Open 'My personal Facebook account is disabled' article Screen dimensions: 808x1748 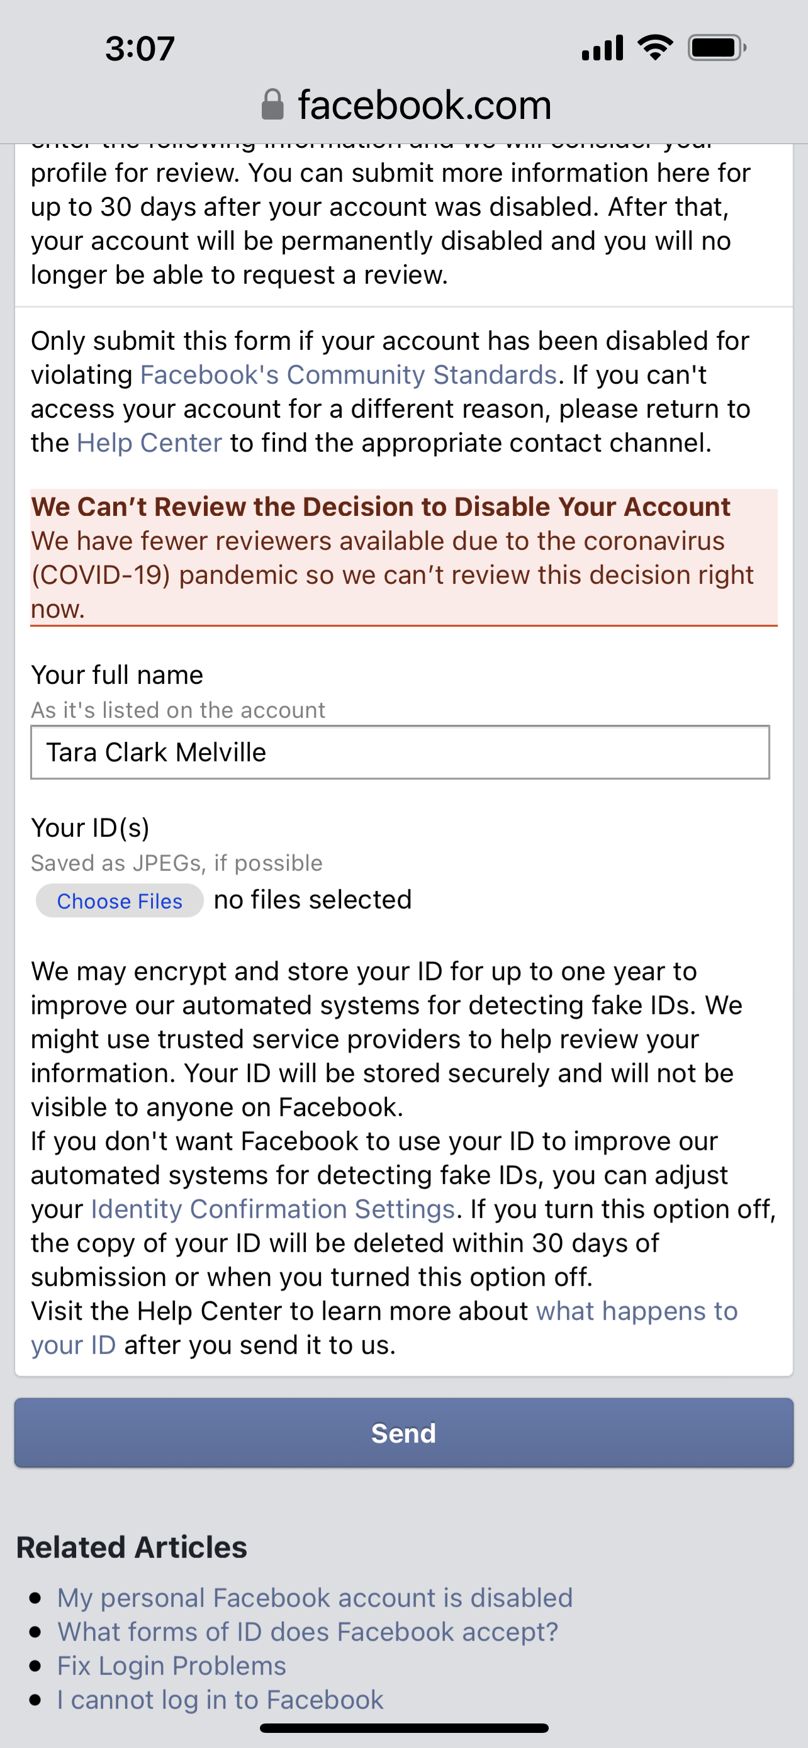(315, 1598)
